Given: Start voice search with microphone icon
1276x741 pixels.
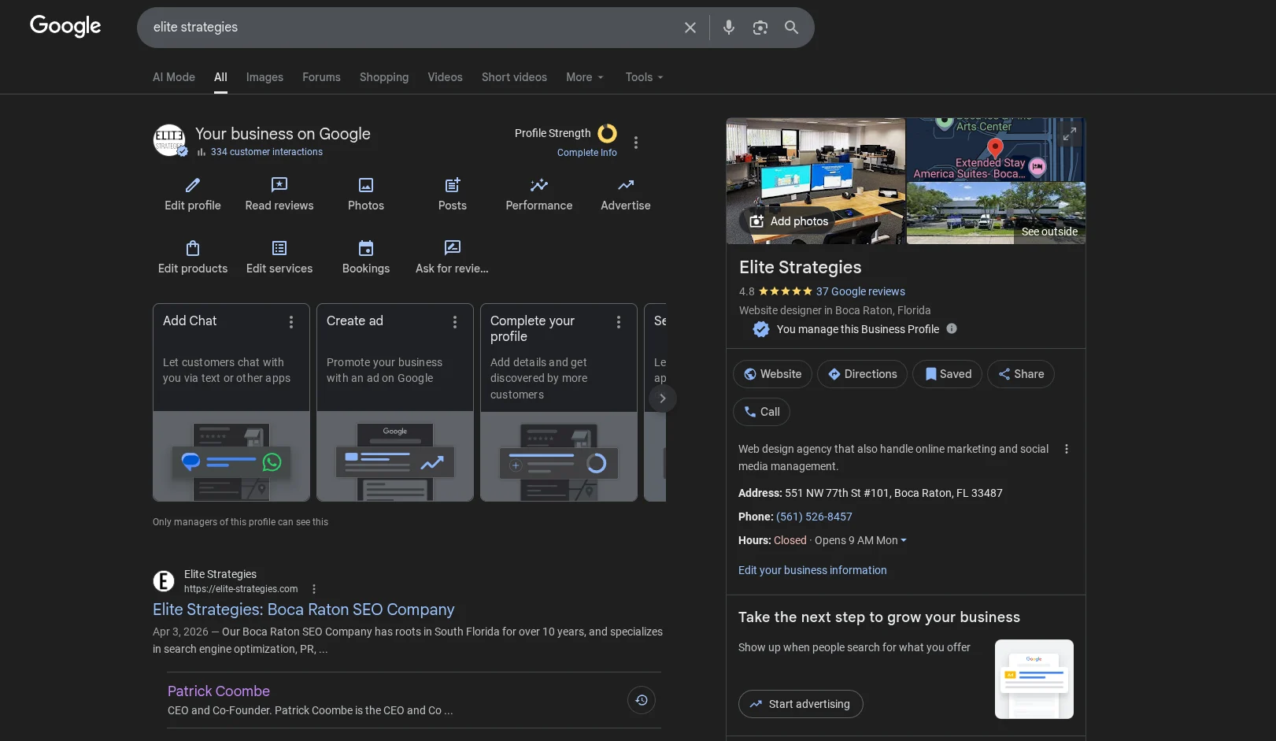Looking at the screenshot, I should point(729,28).
